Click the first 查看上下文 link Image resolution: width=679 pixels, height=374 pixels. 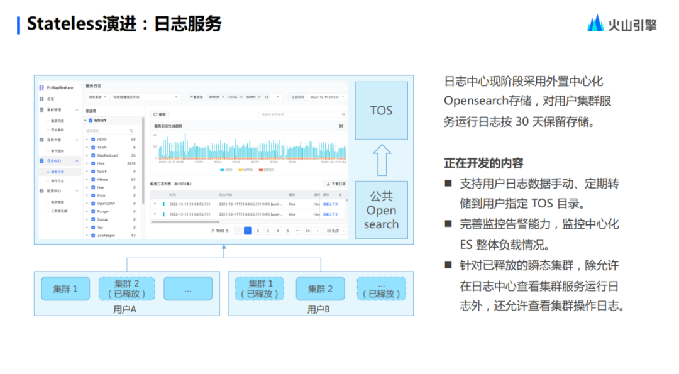(331, 204)
